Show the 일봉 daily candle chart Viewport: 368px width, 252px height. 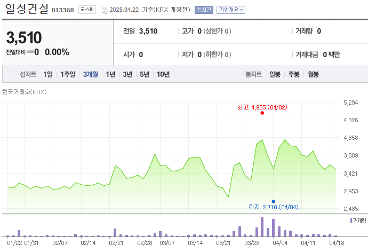click(275, 74)
